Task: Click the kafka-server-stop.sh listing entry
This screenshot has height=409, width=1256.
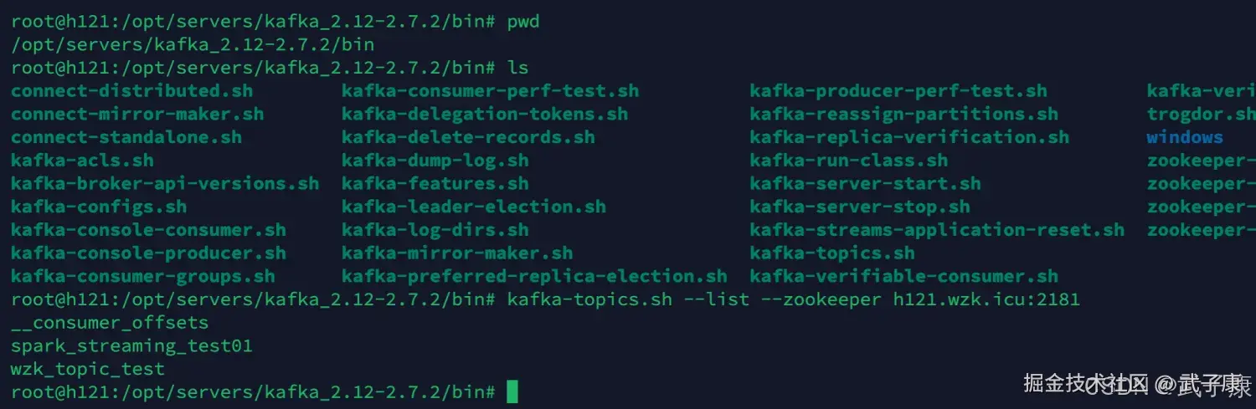Action: 859,207
